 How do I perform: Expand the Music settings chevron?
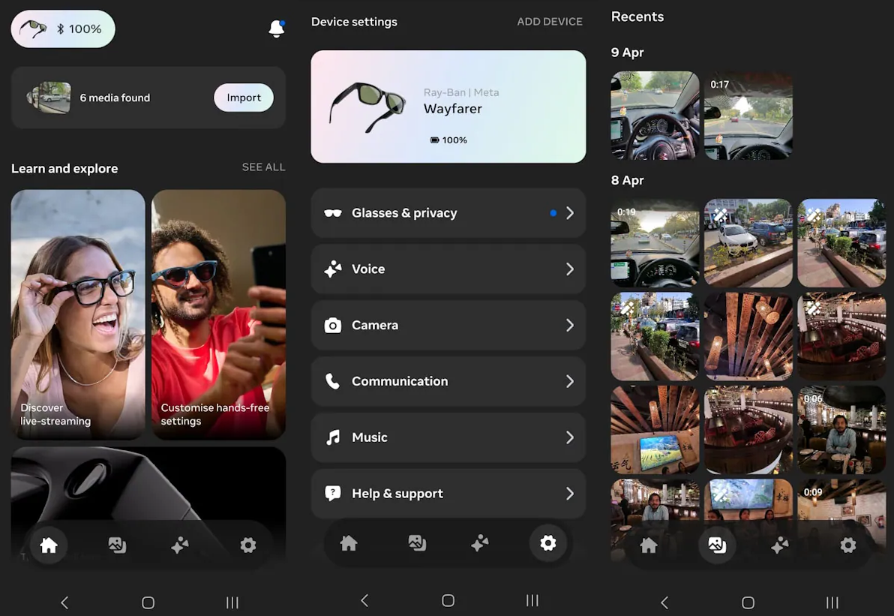(x=569, y=437)
